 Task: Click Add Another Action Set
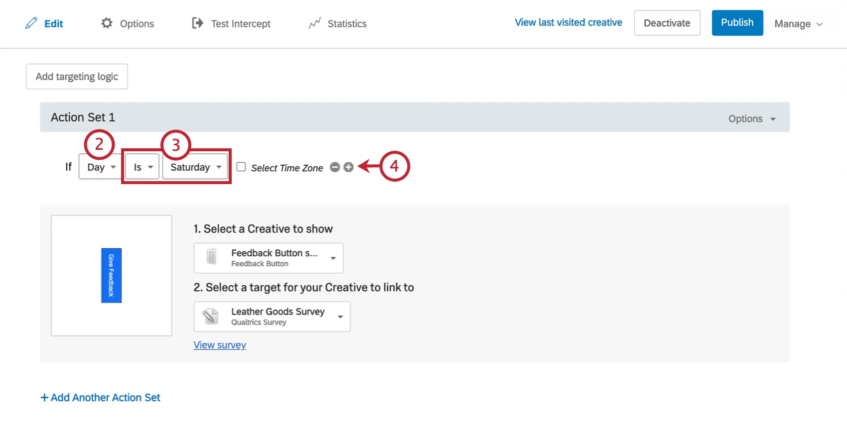point(100,398)
